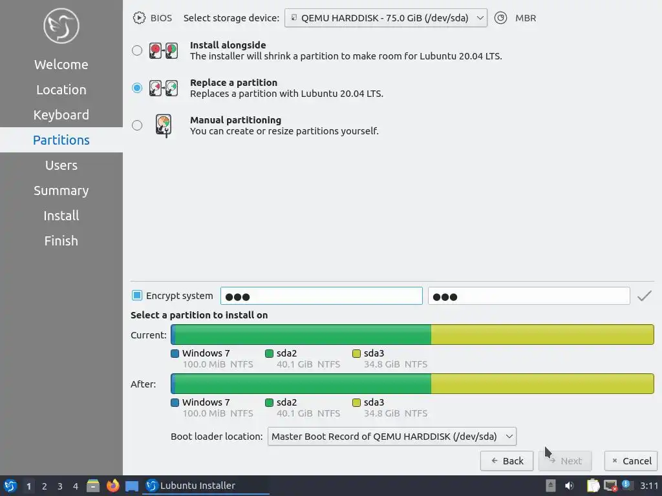This screenshot has width=662, height=496.
Task: Switch to virtual desktop 1
Action: coord(28,486)
